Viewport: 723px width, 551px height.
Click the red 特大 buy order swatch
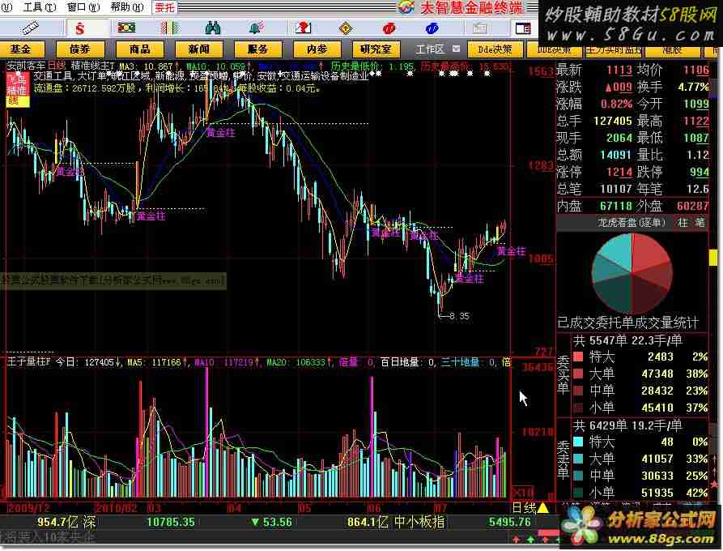pyautogui.click(x=578, y=357)
